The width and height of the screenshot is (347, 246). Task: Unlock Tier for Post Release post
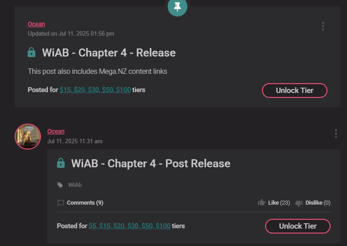tap(298, 226)
